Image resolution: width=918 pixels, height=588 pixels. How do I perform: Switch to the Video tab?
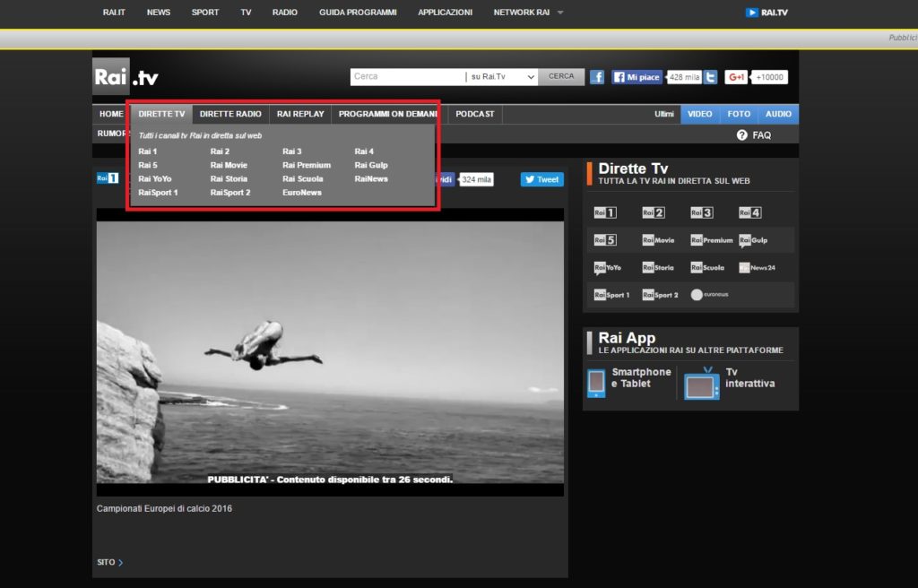pyautogui.click(x=699, y=115)
